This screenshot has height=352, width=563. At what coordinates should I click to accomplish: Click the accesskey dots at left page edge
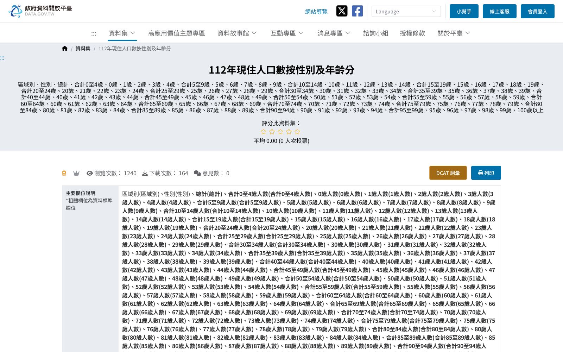tap(2, 58)
